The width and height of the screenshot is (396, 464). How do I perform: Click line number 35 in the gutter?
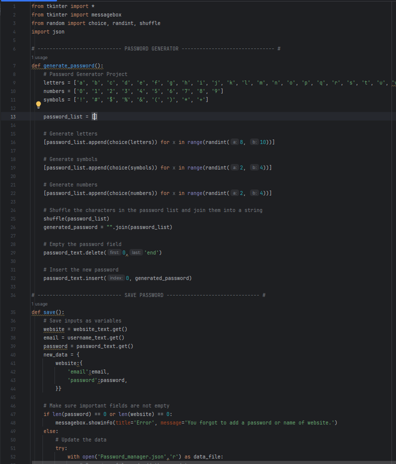click(x=13, y=312)
